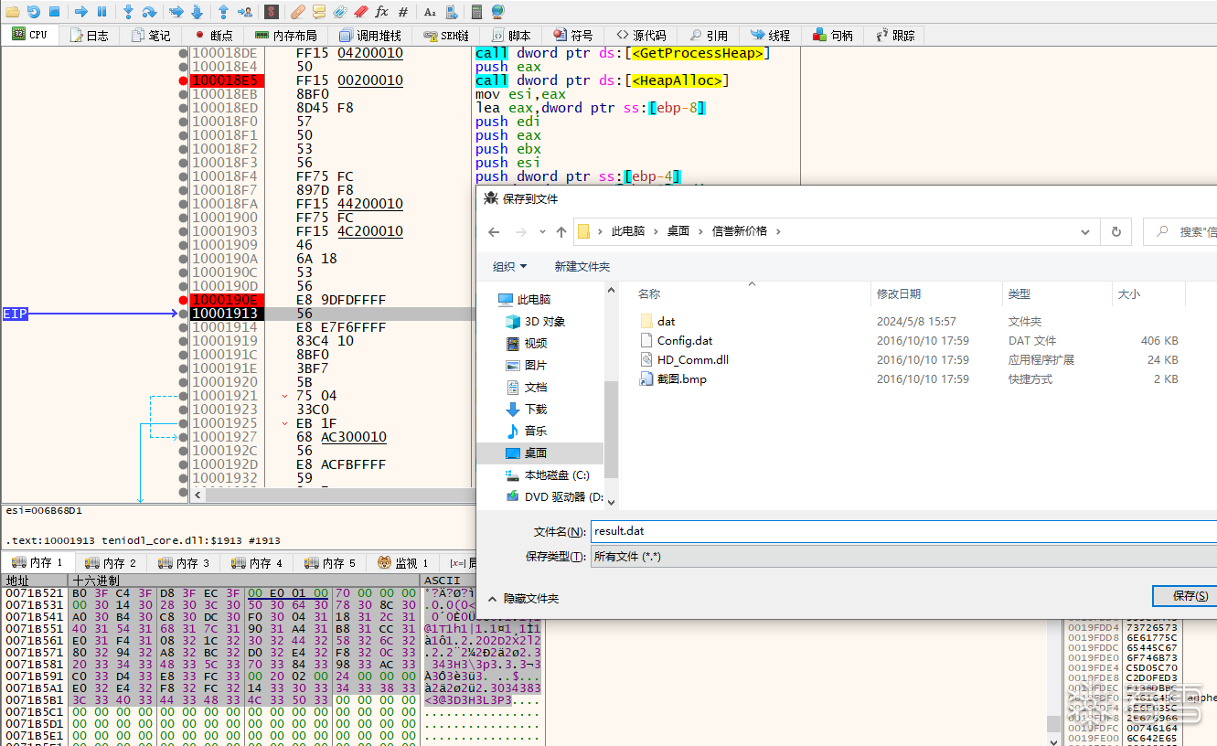The image size is (1217, 746).
Task: Toggle the breakpoint at address 100018E5
Action: [x=185, y=80]
